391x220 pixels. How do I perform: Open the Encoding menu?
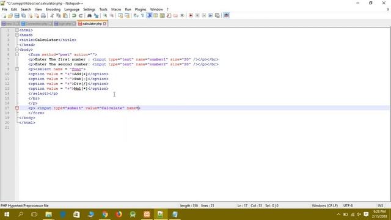[x=53, y=10]
